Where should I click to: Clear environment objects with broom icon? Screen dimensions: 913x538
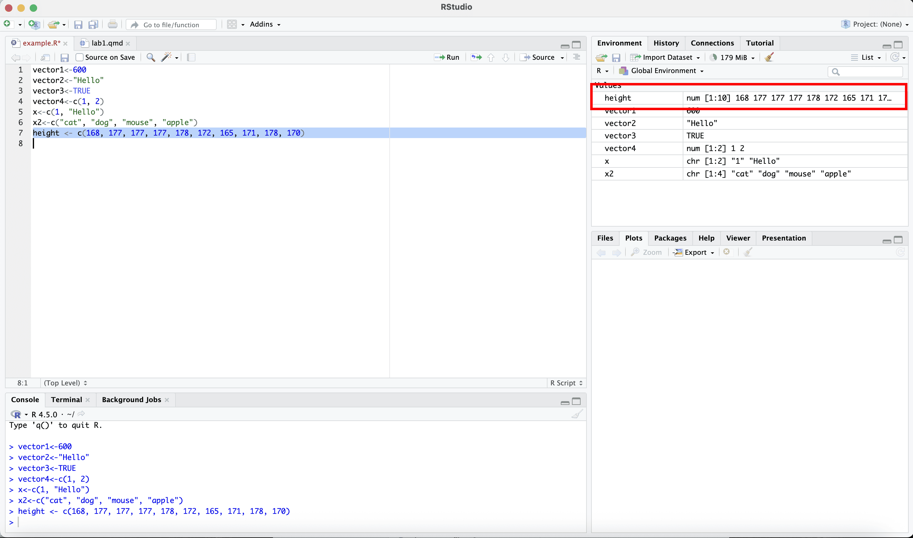pos(769,57)
